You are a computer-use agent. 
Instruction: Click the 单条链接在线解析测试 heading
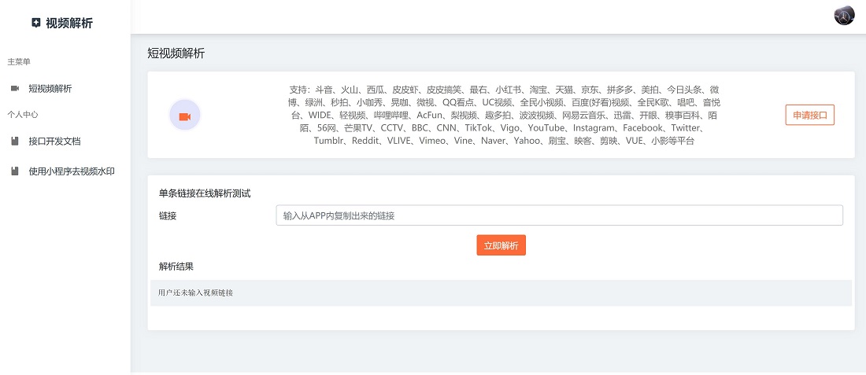(205, 193)
